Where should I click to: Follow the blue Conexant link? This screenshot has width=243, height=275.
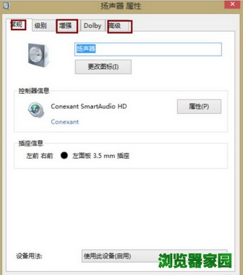coord(65,122)
